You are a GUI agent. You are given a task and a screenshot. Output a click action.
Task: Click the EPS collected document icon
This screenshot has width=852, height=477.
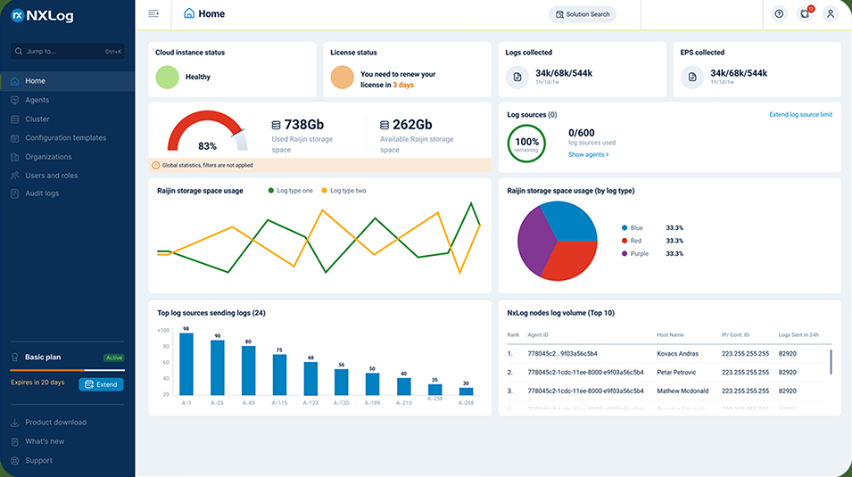[691, 78]
